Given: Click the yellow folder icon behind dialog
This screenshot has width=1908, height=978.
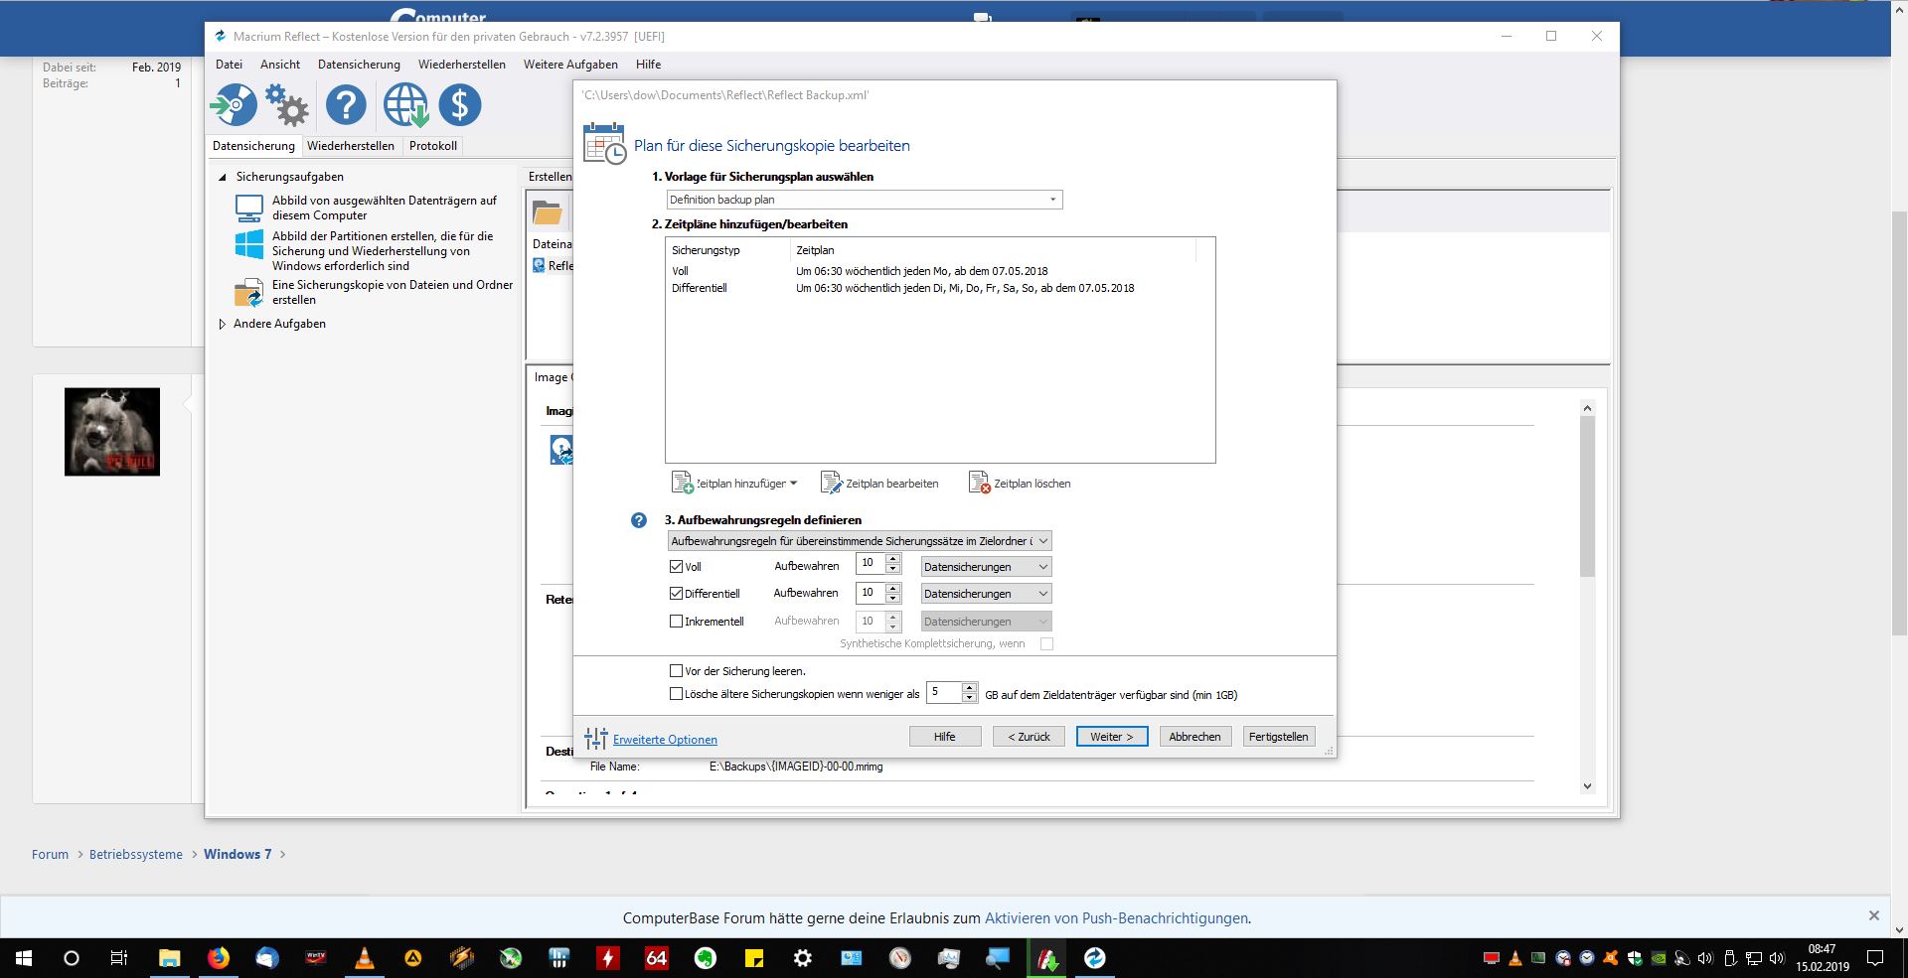Looking at the screenshot, I should click(548, 211).
